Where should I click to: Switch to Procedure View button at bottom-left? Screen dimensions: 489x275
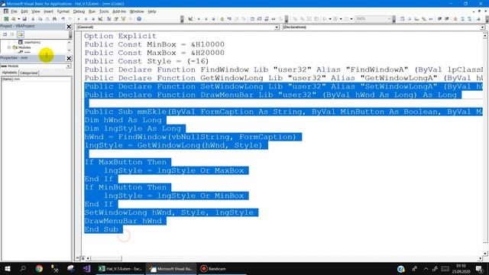coord(78,258)
